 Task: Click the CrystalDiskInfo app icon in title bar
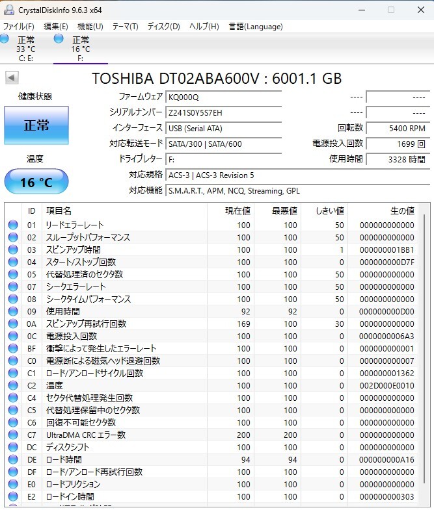8,10
